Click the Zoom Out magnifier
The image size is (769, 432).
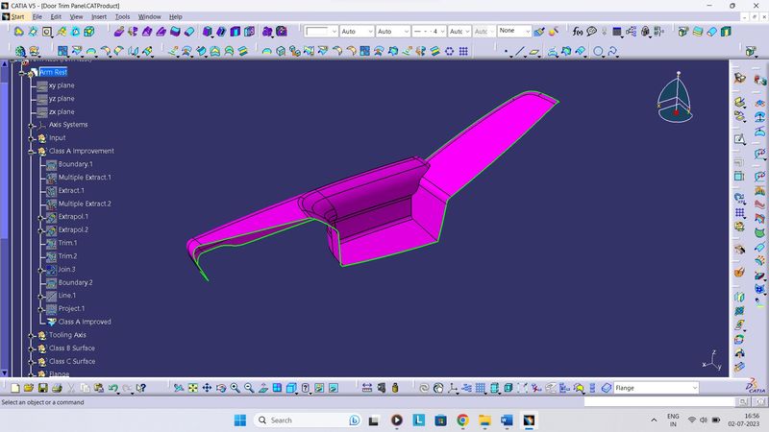pyautogui.click(x=249, y=388)
